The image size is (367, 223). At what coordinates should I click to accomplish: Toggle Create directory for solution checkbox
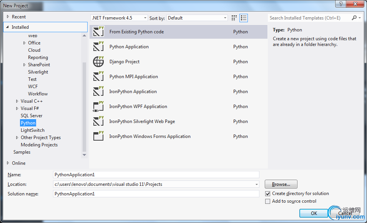(x=267, y=193)
